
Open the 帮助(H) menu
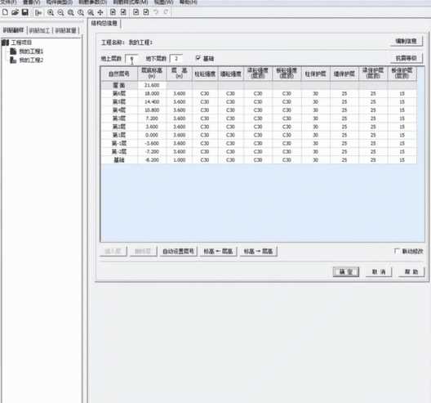188,2
